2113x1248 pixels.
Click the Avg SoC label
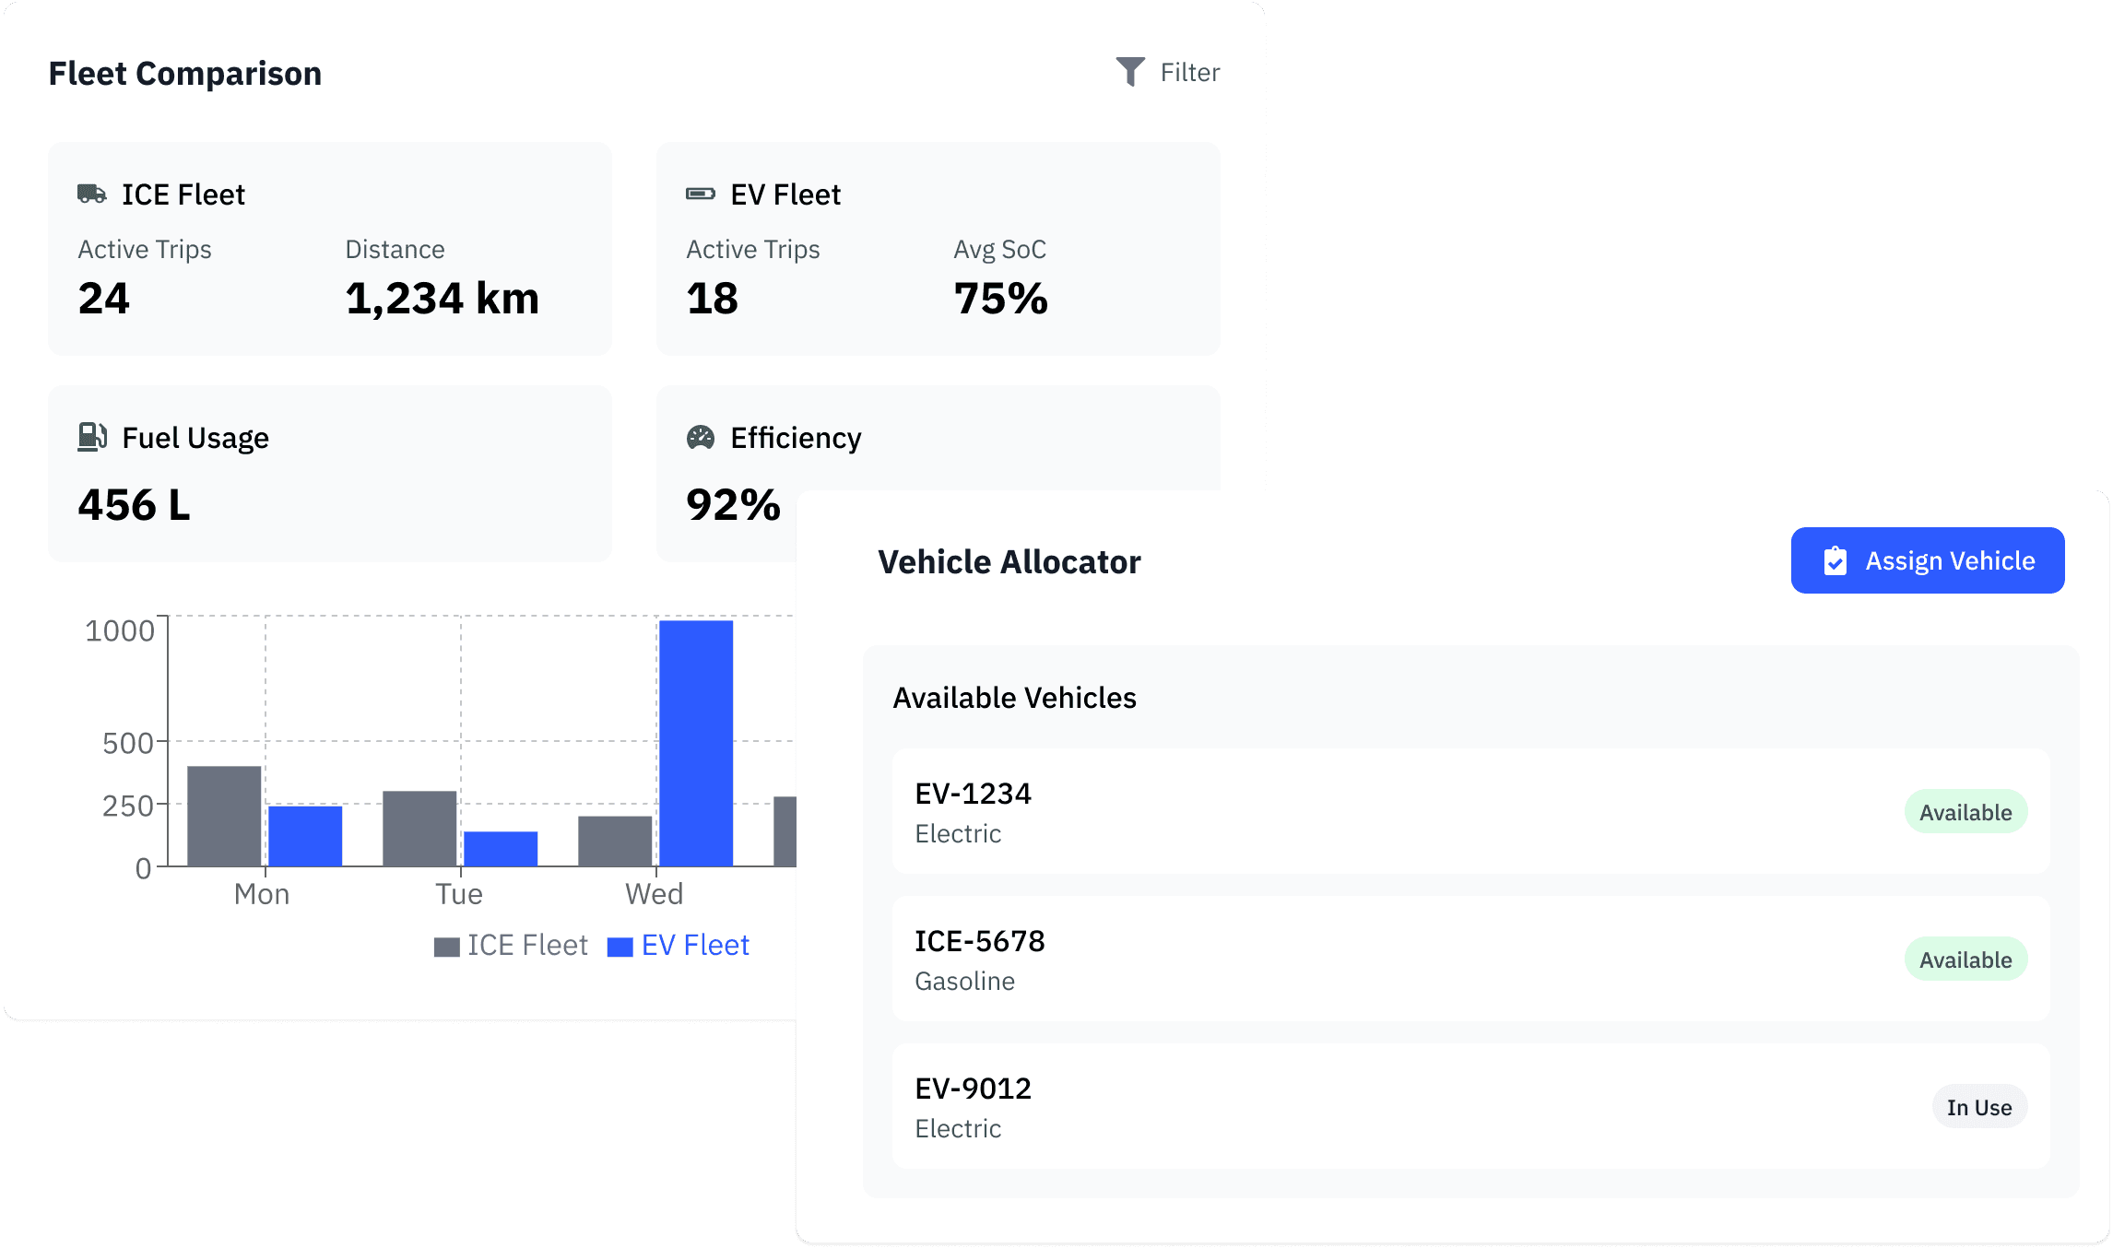coord(1000,250)
